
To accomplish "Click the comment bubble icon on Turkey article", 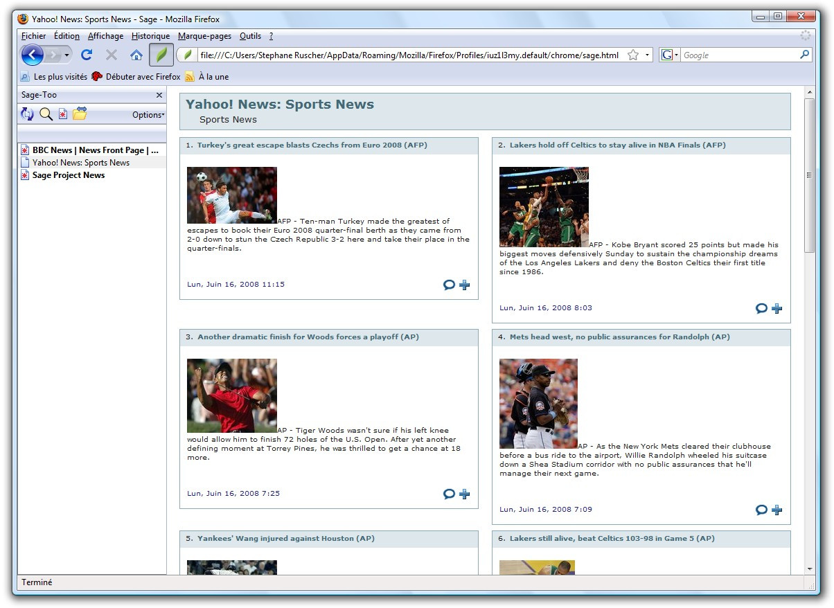I will [x=449, y=285].
